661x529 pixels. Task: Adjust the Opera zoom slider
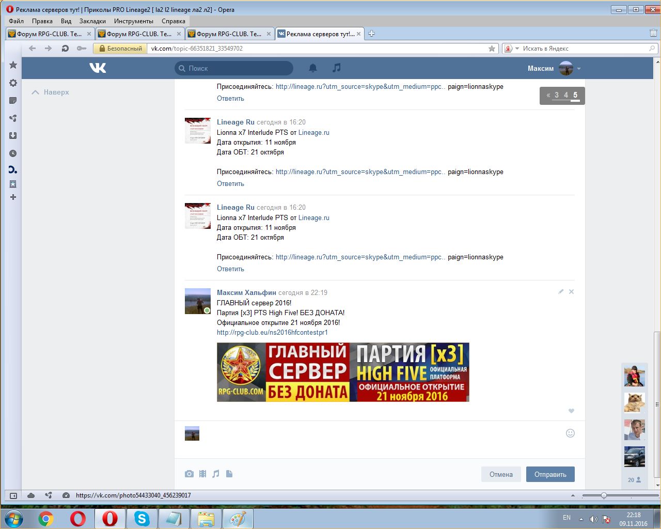tap(603, 495)
